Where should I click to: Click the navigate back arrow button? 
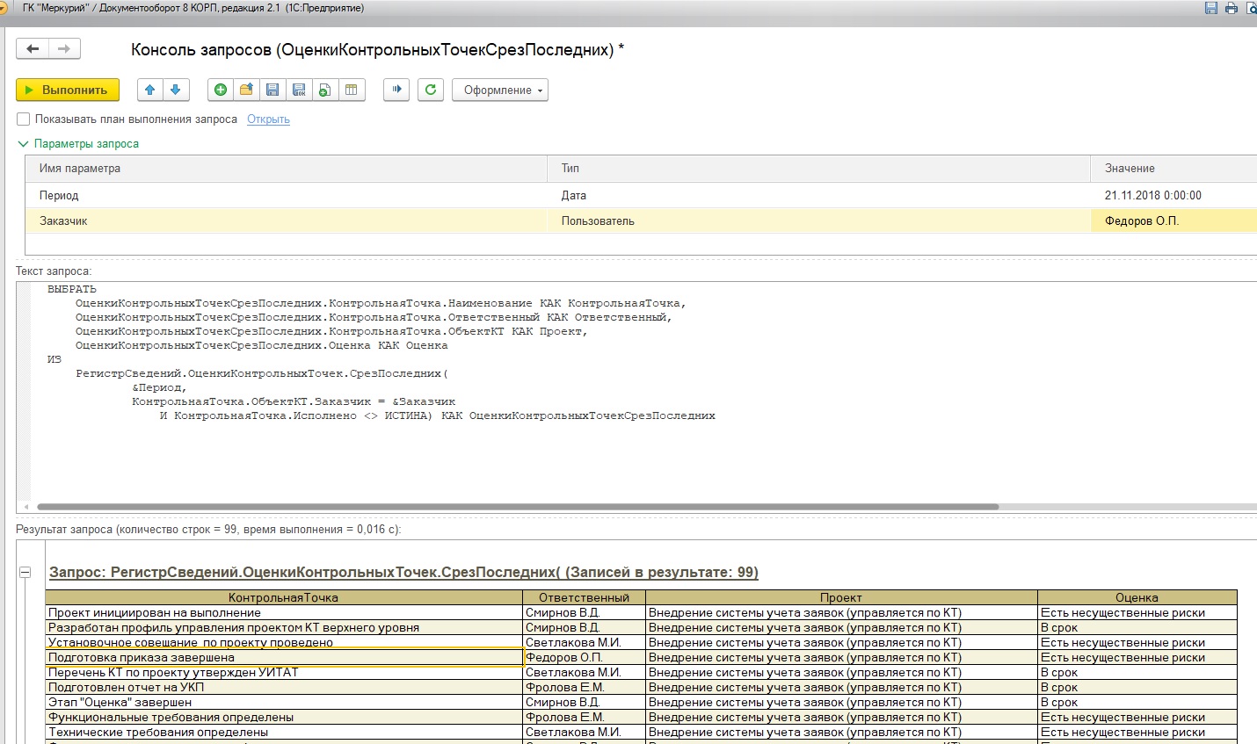click(33, 49)
